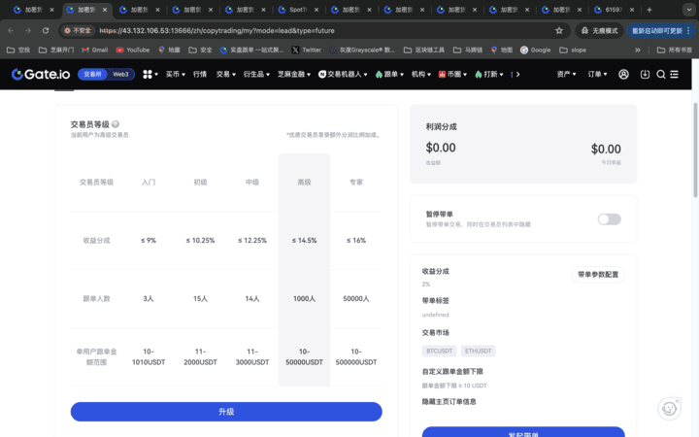This screenshot has width=699, height=437.
Task: Click the Gate.io logo
Action: coord(40,74)
